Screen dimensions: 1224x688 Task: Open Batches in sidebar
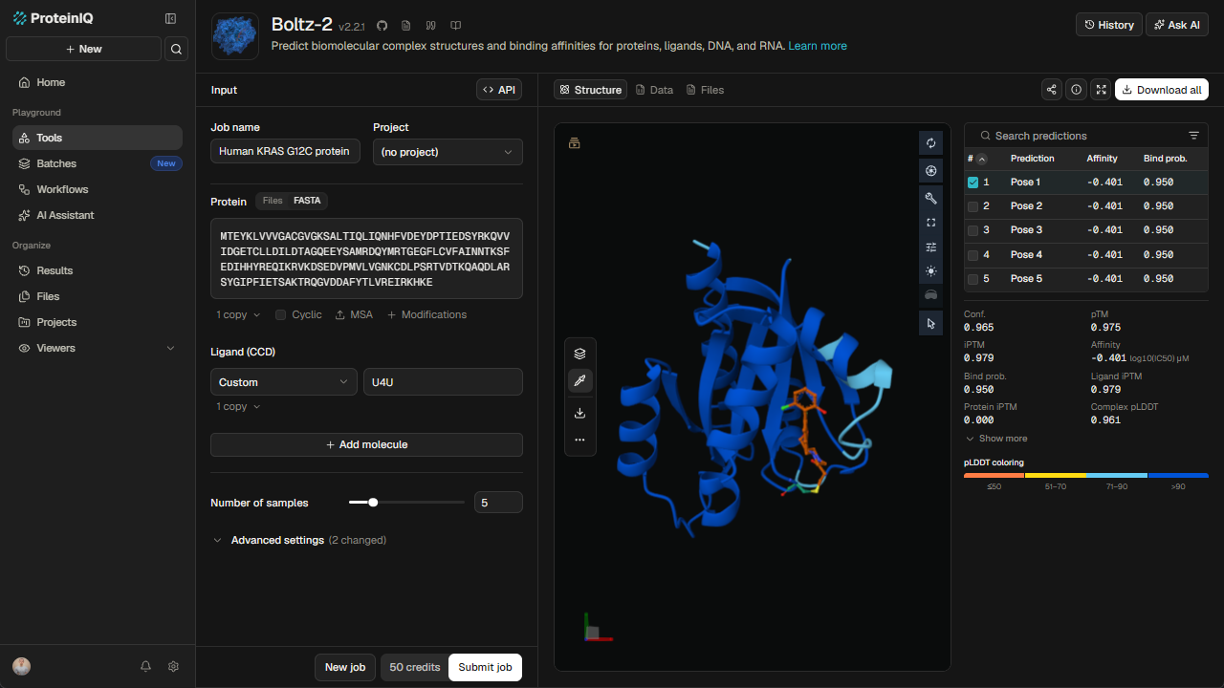[98, 163]
